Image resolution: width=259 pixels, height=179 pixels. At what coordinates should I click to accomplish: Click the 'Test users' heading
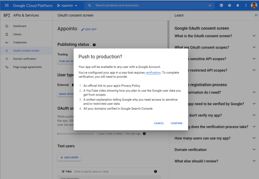click(x=66, y=146)
